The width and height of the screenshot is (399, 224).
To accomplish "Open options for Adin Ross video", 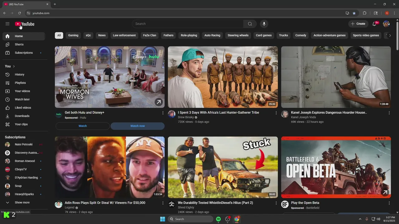I will (x=163, y=203).
